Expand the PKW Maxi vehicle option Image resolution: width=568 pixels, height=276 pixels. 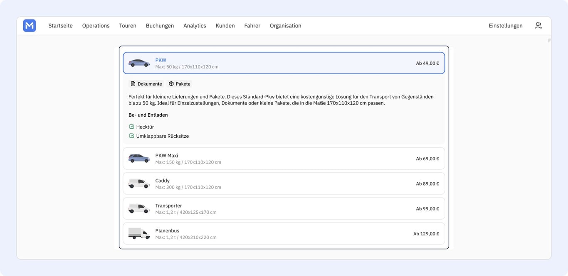pyautogui.click(x=284, y=159)
